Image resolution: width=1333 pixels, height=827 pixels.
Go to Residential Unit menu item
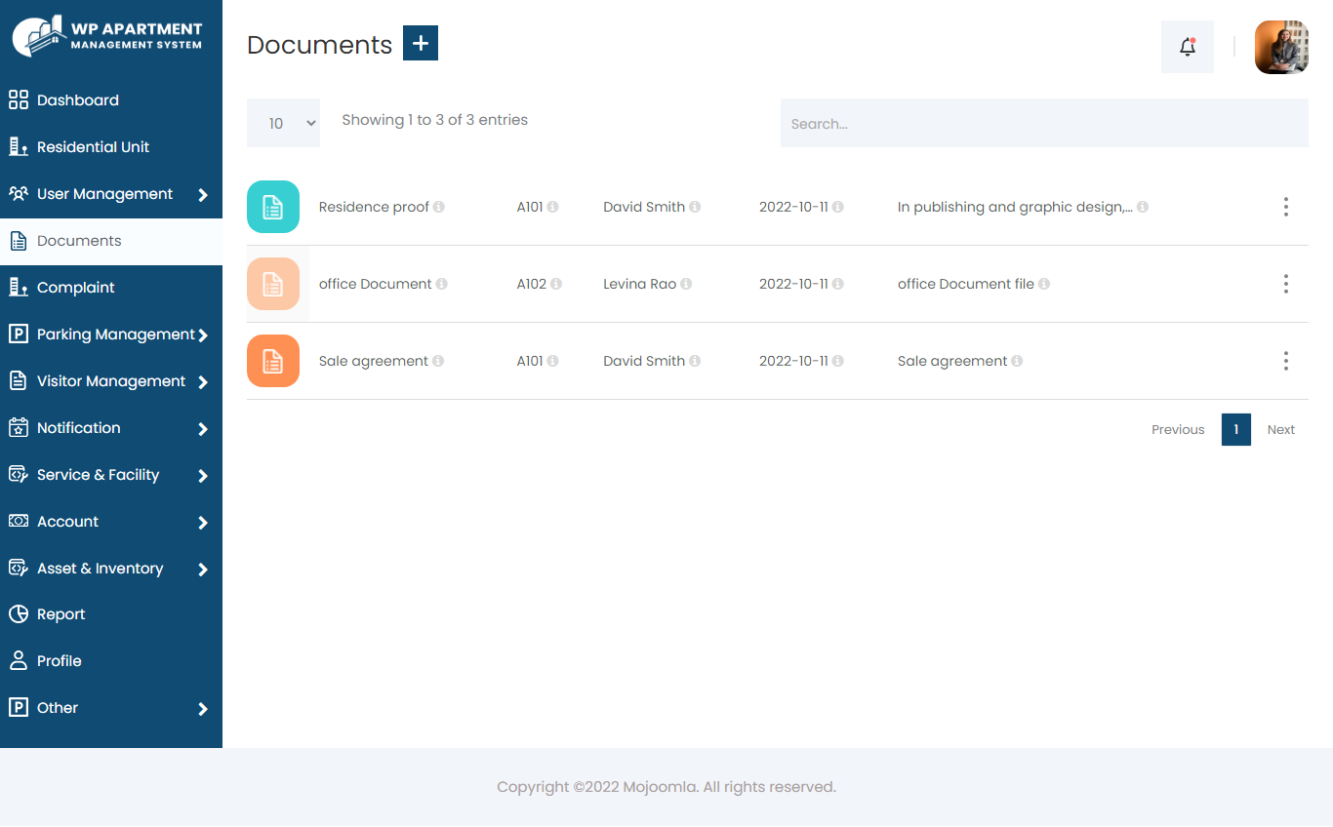click(111, 146)
